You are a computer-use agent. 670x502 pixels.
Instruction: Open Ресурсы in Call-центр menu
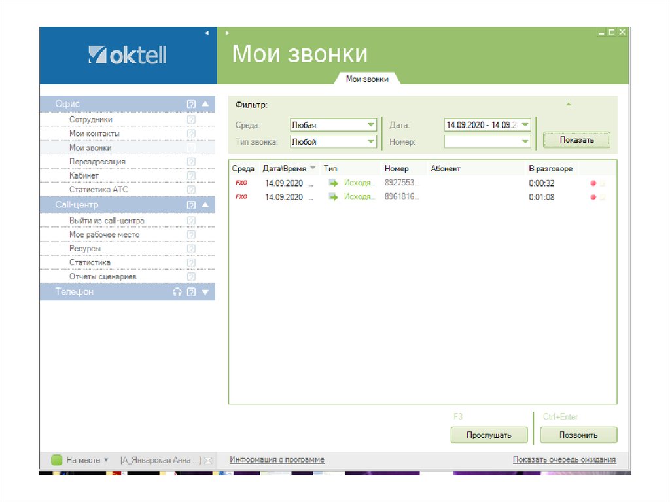tap(84, 249)
